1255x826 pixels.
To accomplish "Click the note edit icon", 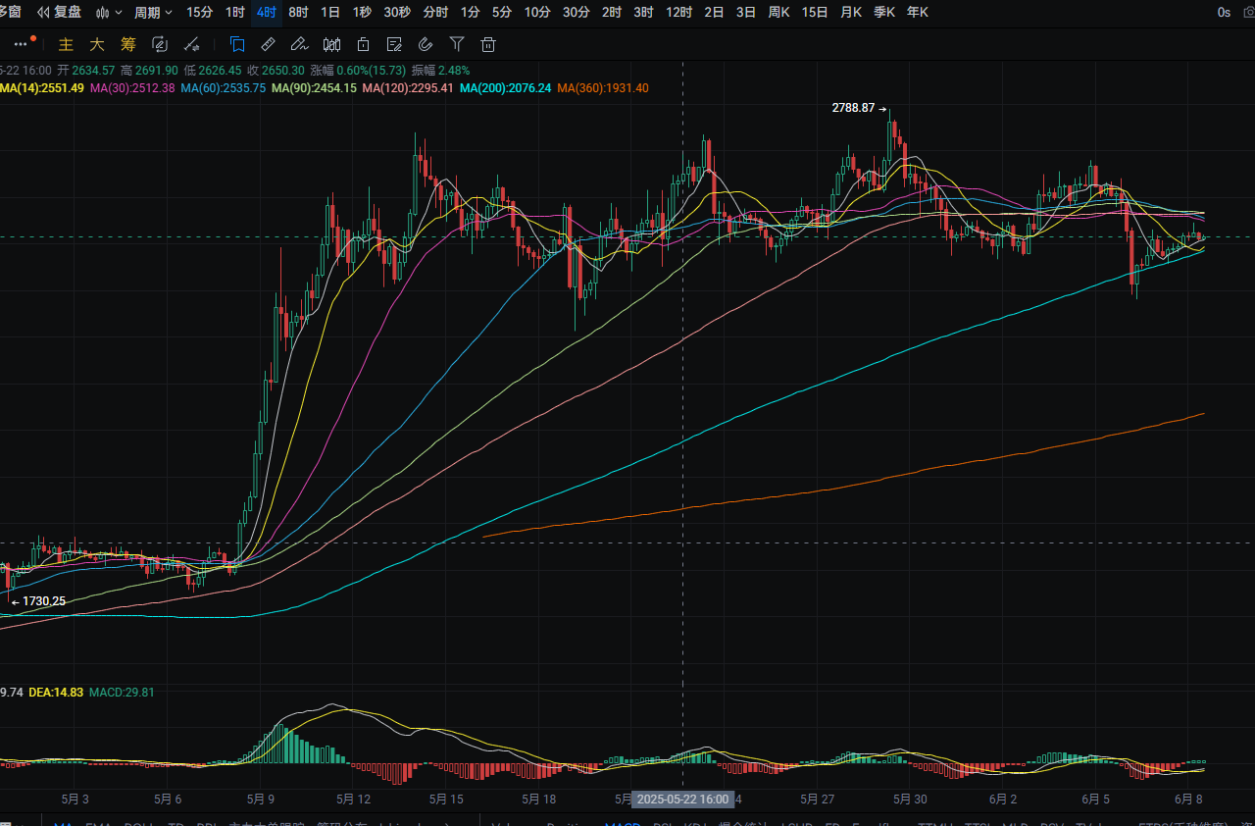I will pyautogui.click(x=394, y=44).
